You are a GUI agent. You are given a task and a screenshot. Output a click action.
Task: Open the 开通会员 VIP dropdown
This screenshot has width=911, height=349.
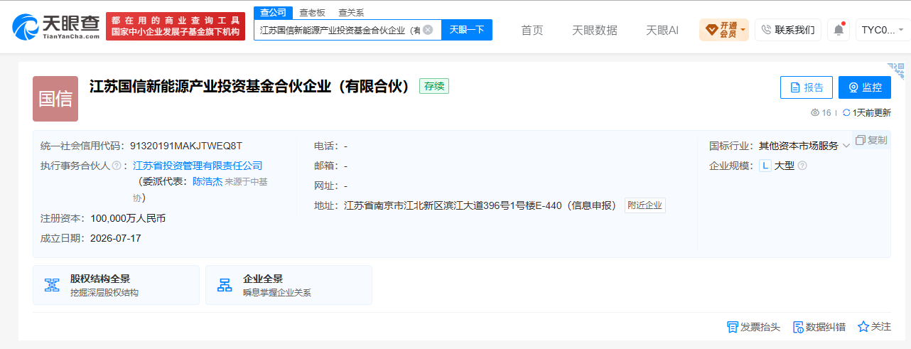pyautogui.click(x=724, y=30)
